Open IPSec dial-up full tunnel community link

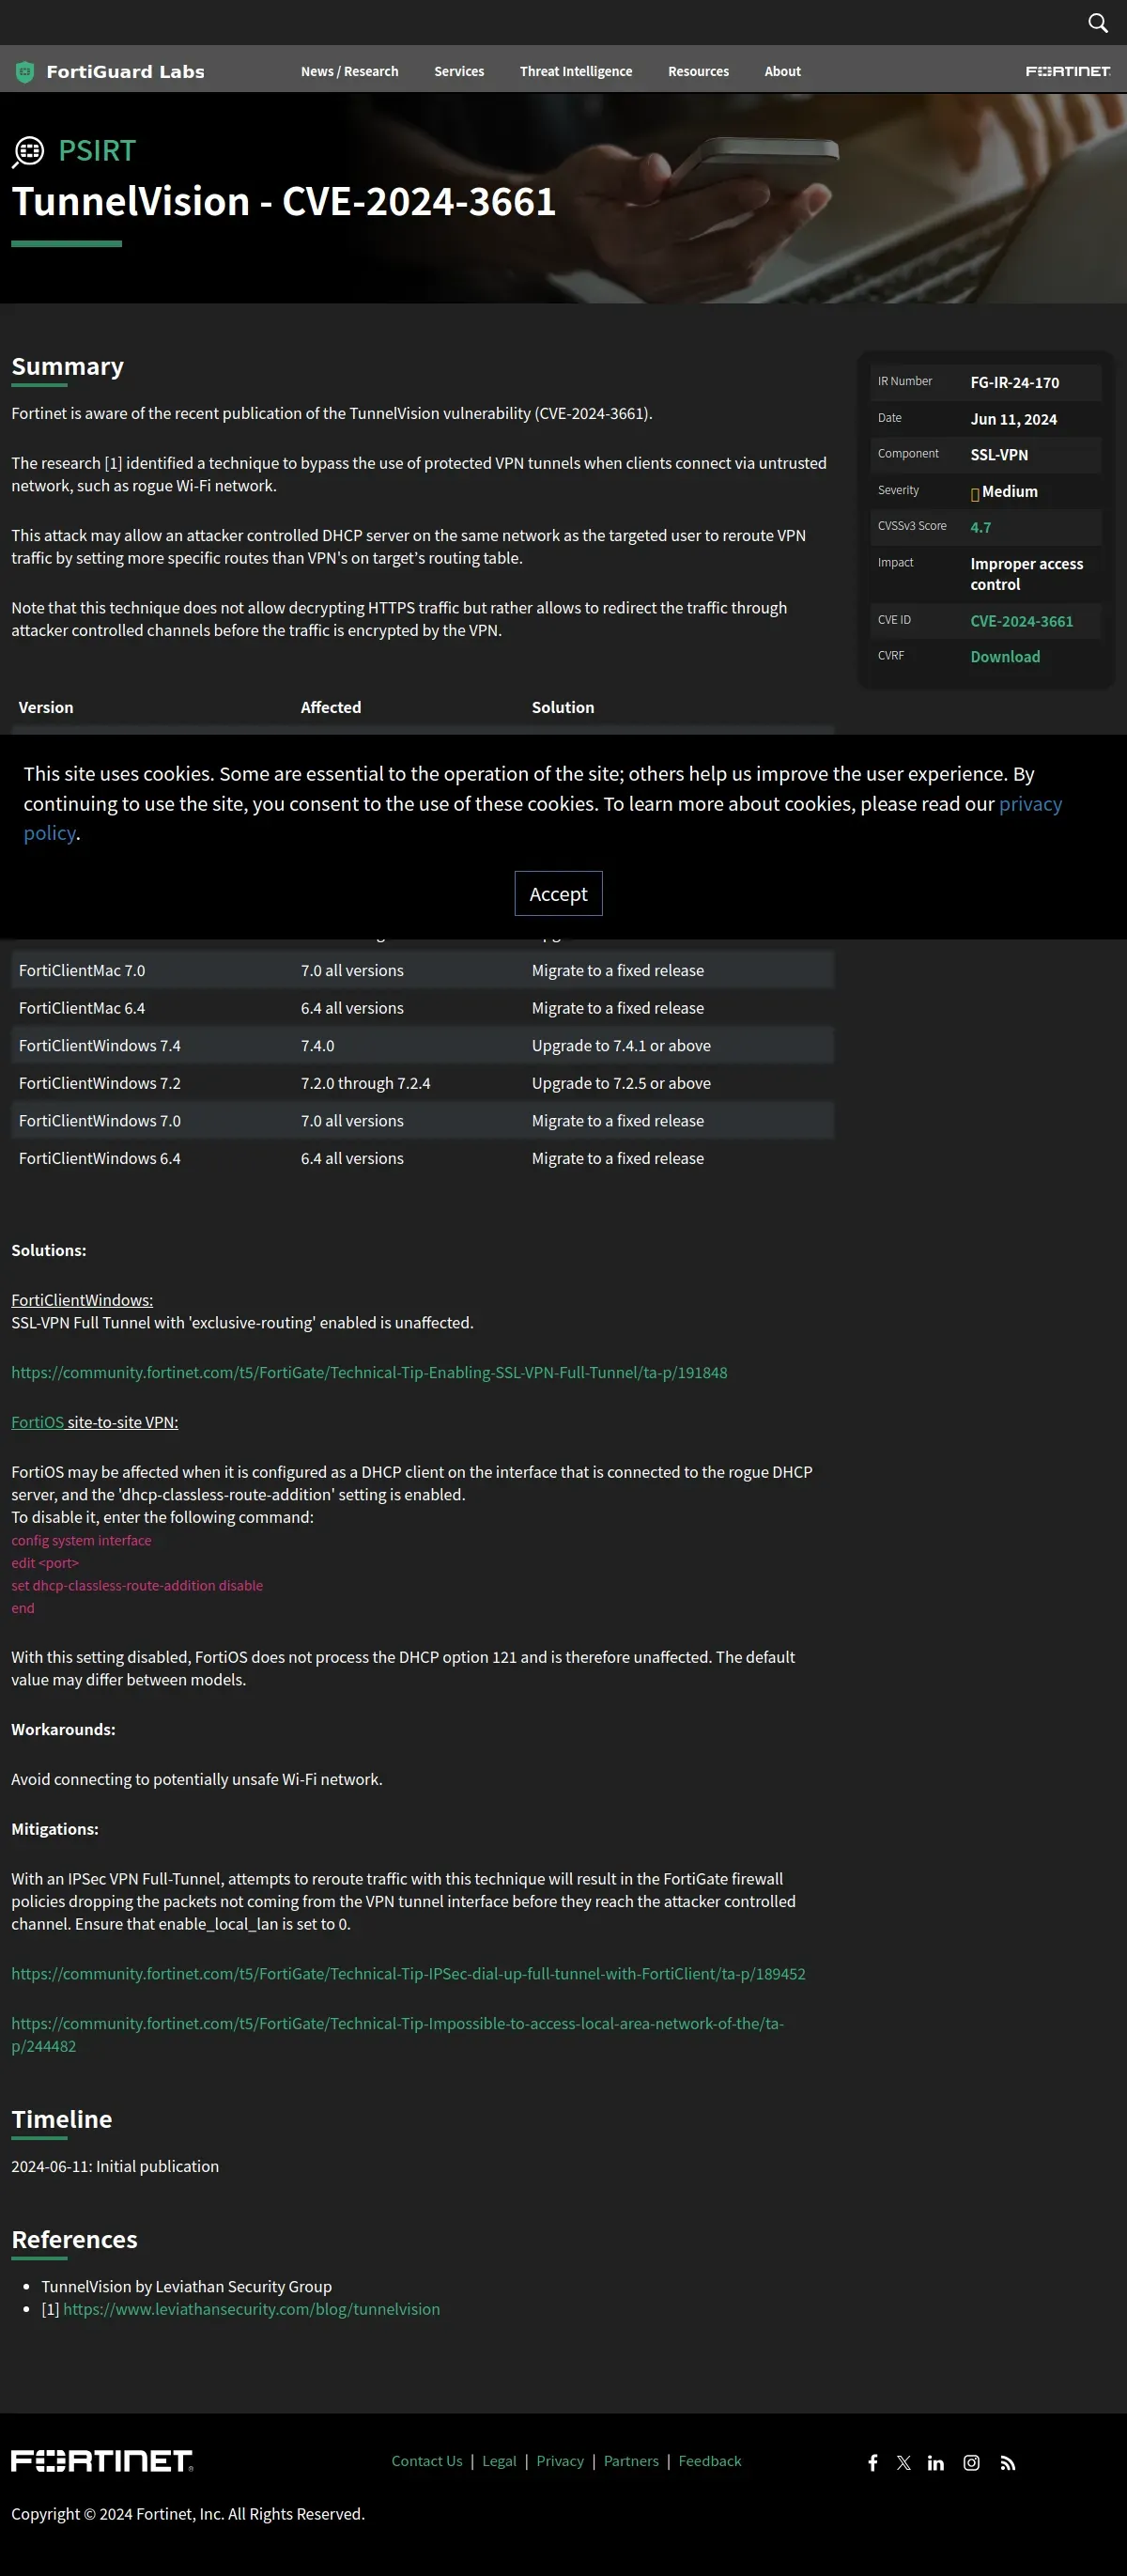pos(408,1973)
